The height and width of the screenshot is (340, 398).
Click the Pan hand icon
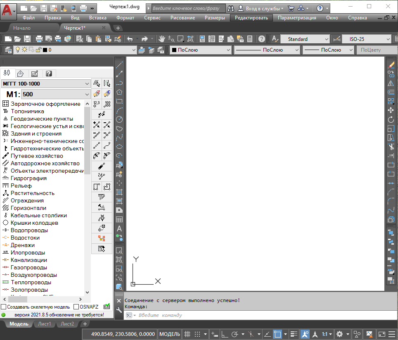click(x=162, y=39)
